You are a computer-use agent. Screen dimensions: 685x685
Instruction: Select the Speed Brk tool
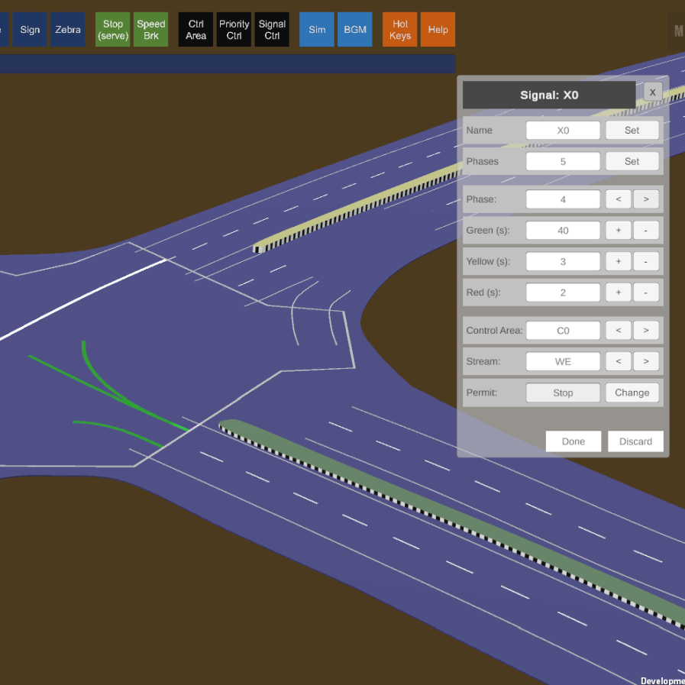coord(151,30)
